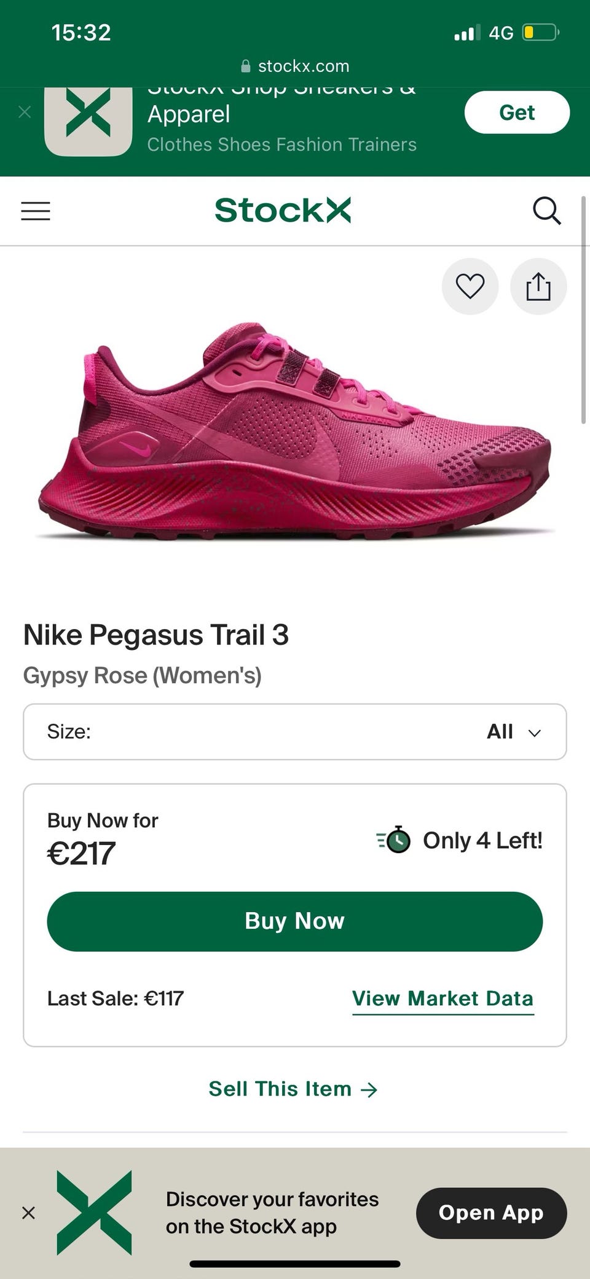This screenshot has height=1279, width=590.
Task: Tap the stockx.com address bar
Action: coord(295,66)
